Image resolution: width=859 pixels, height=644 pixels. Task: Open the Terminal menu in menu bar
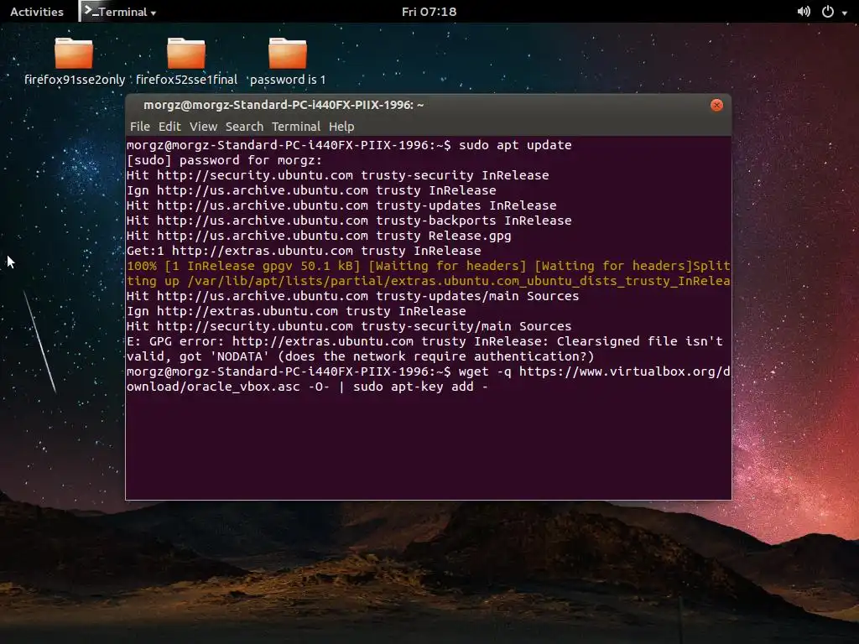[296, 127]
